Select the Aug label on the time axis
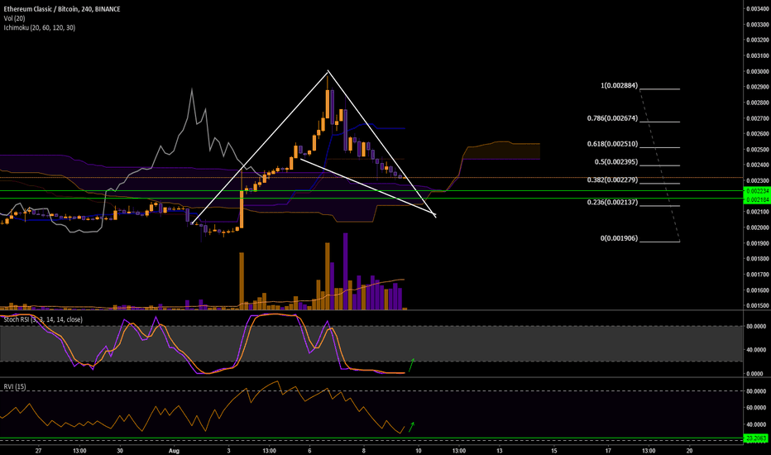This screenshot has width=771, height=455. (174, 451)
